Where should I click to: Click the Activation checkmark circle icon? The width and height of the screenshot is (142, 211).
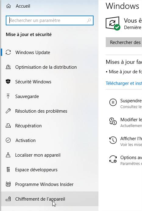coord(8,140)
